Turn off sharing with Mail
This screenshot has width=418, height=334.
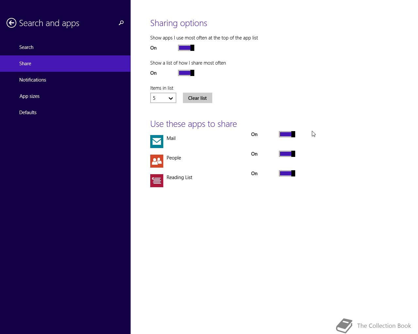pos(287,134)
